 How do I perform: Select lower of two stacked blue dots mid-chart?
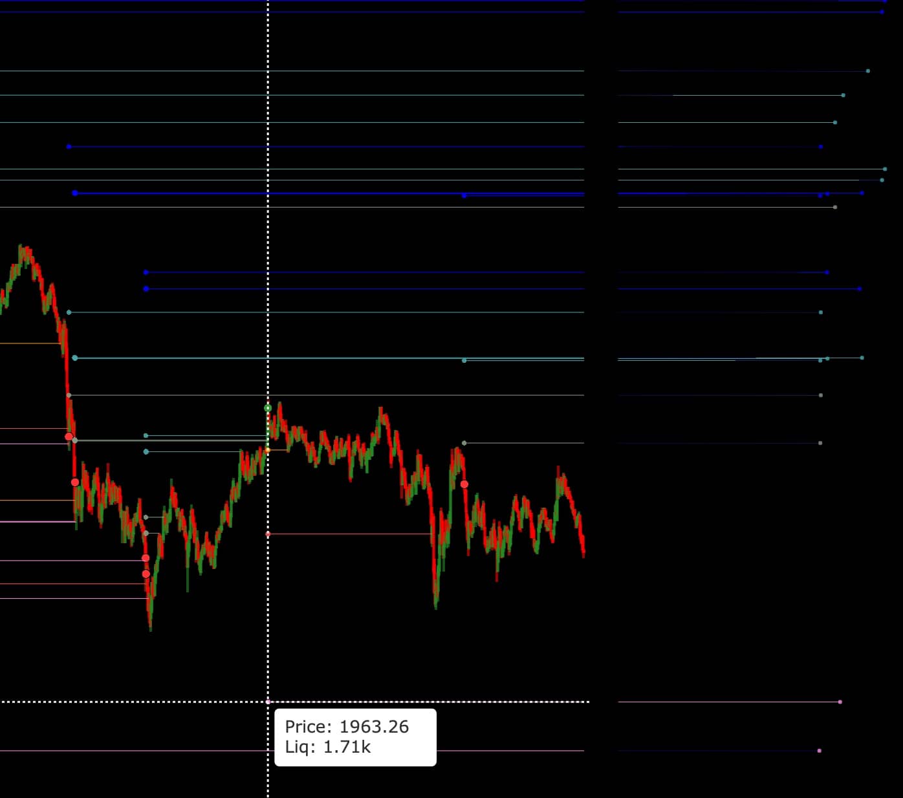tap(146, 289)
